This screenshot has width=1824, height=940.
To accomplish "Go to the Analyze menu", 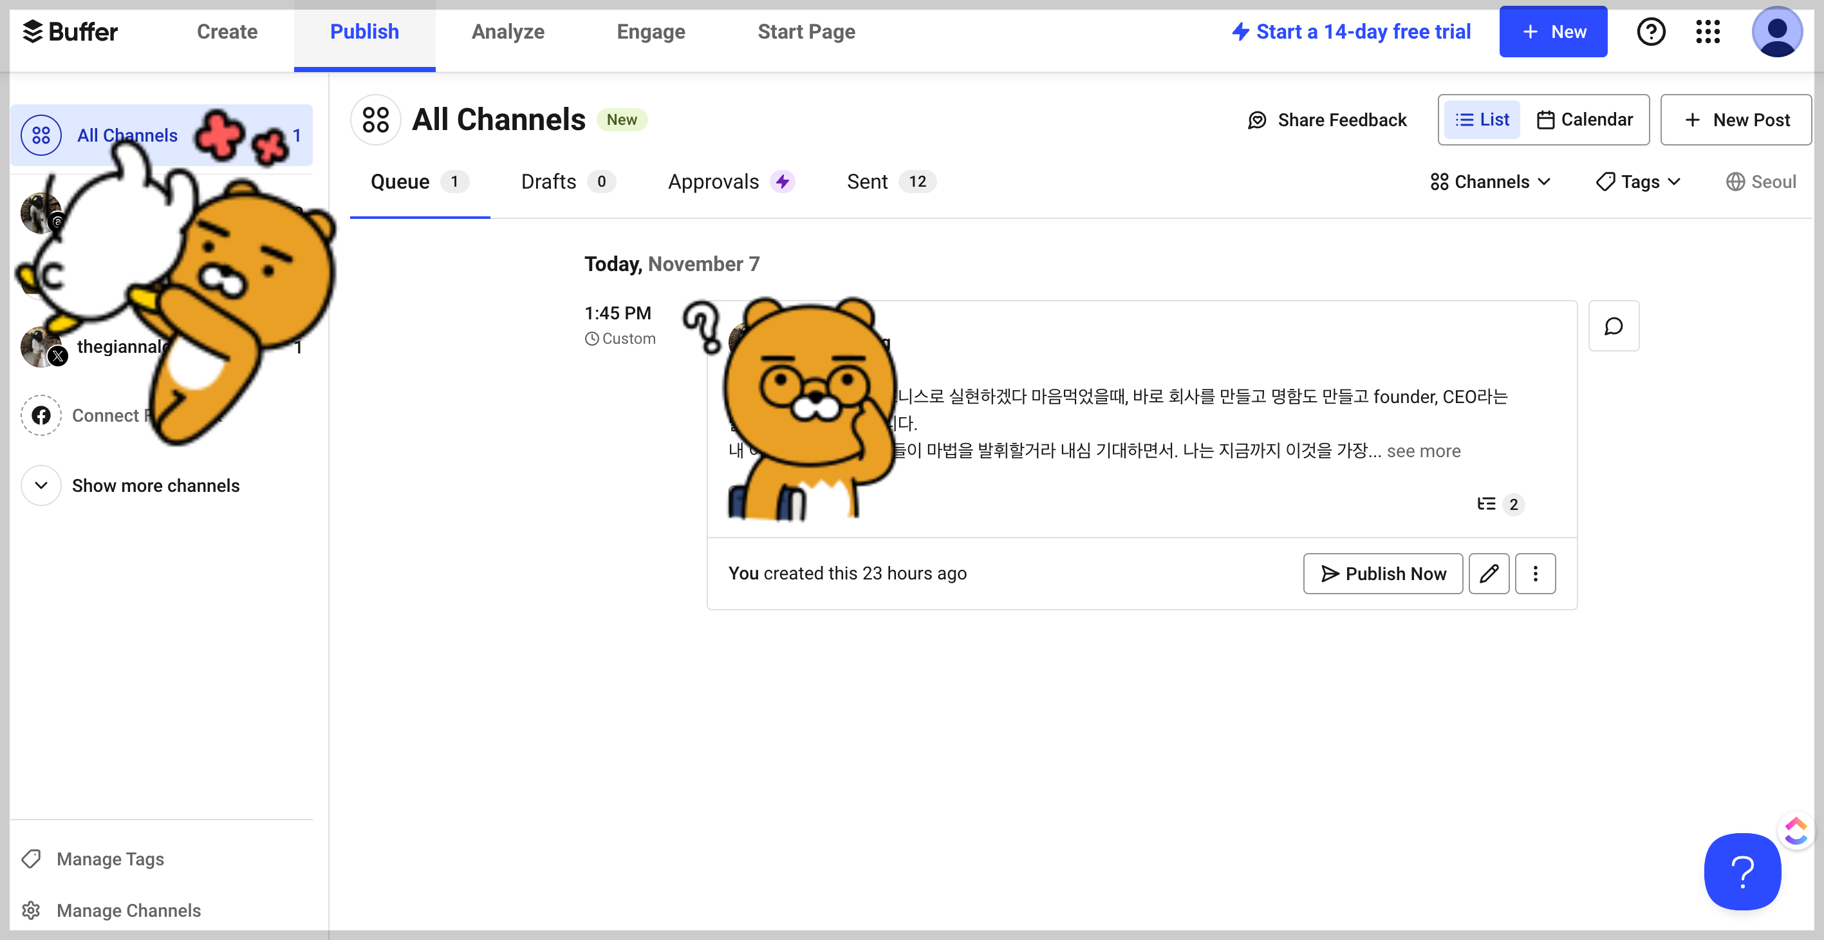I will pos(508,32).
